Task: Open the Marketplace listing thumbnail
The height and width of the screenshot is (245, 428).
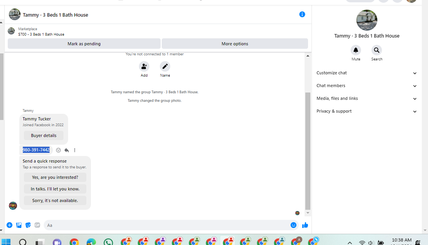Action: [x=11, y=31]
